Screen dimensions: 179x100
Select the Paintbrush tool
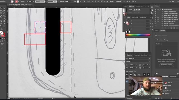tap(1, 16)
